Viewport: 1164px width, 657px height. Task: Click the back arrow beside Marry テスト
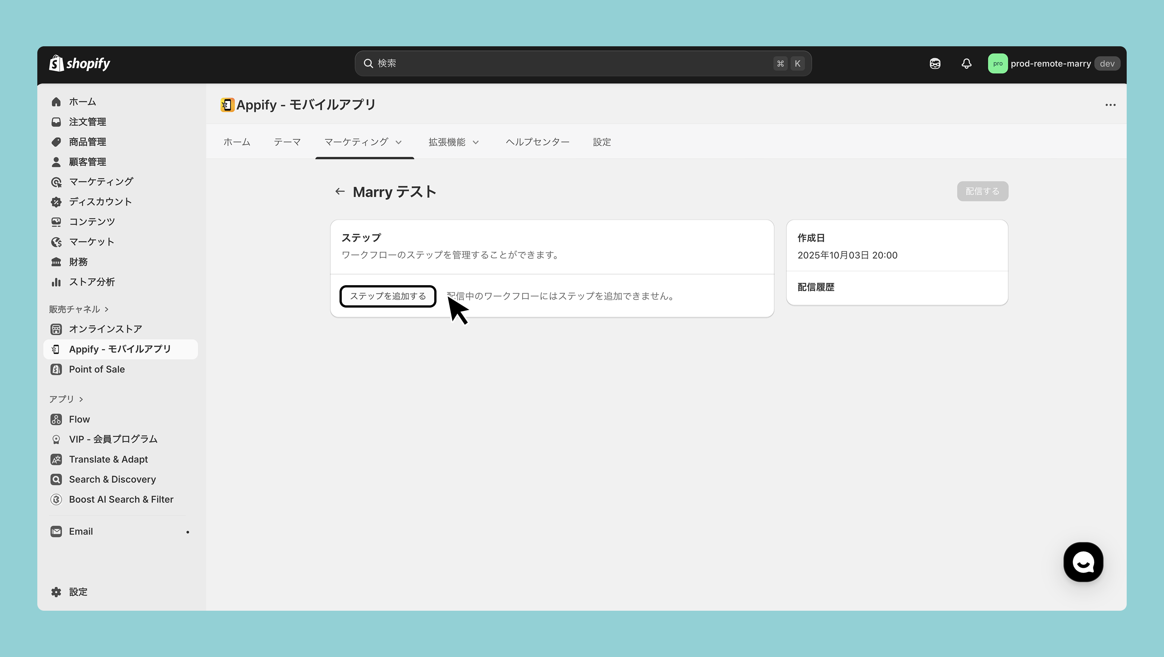(340, 192)
